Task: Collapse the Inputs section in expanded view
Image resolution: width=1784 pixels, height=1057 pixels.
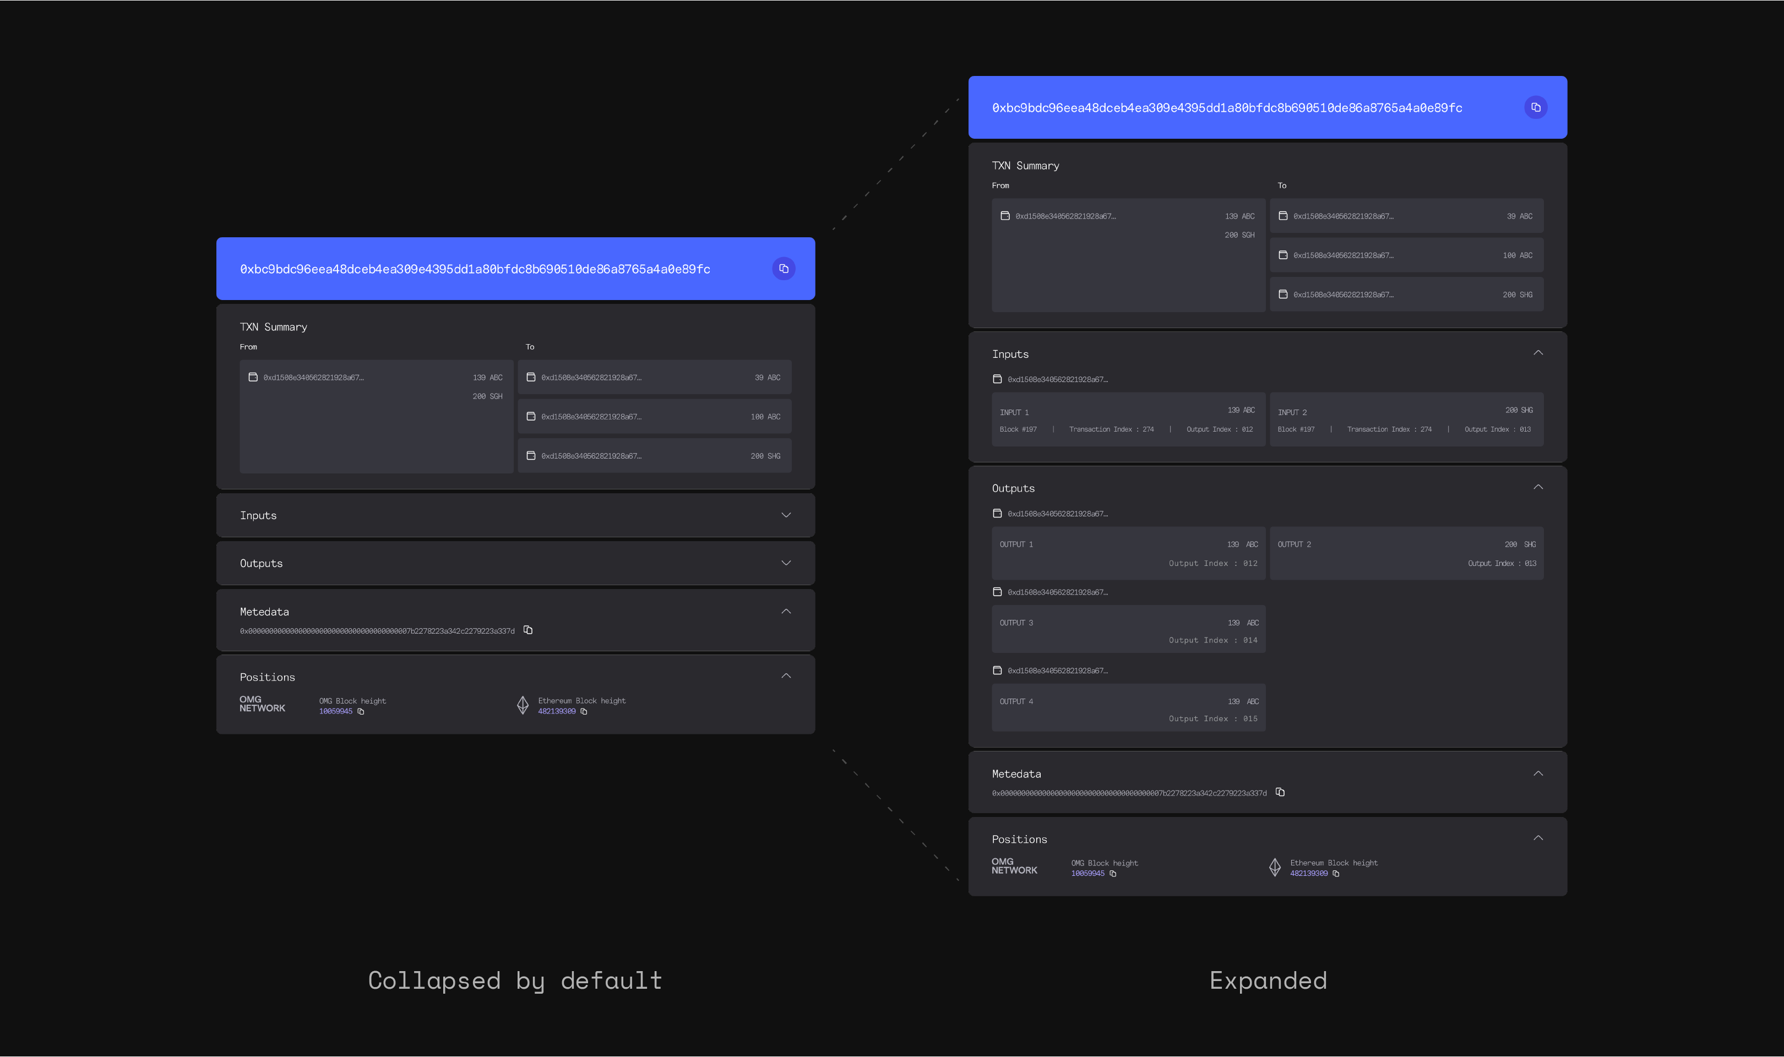Action: [x=1538, y=352]
